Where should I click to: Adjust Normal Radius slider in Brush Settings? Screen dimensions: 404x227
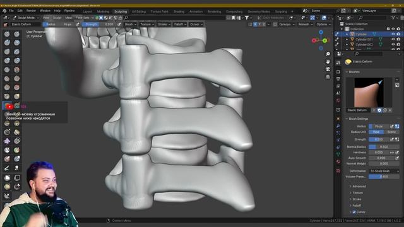[384, 147]
